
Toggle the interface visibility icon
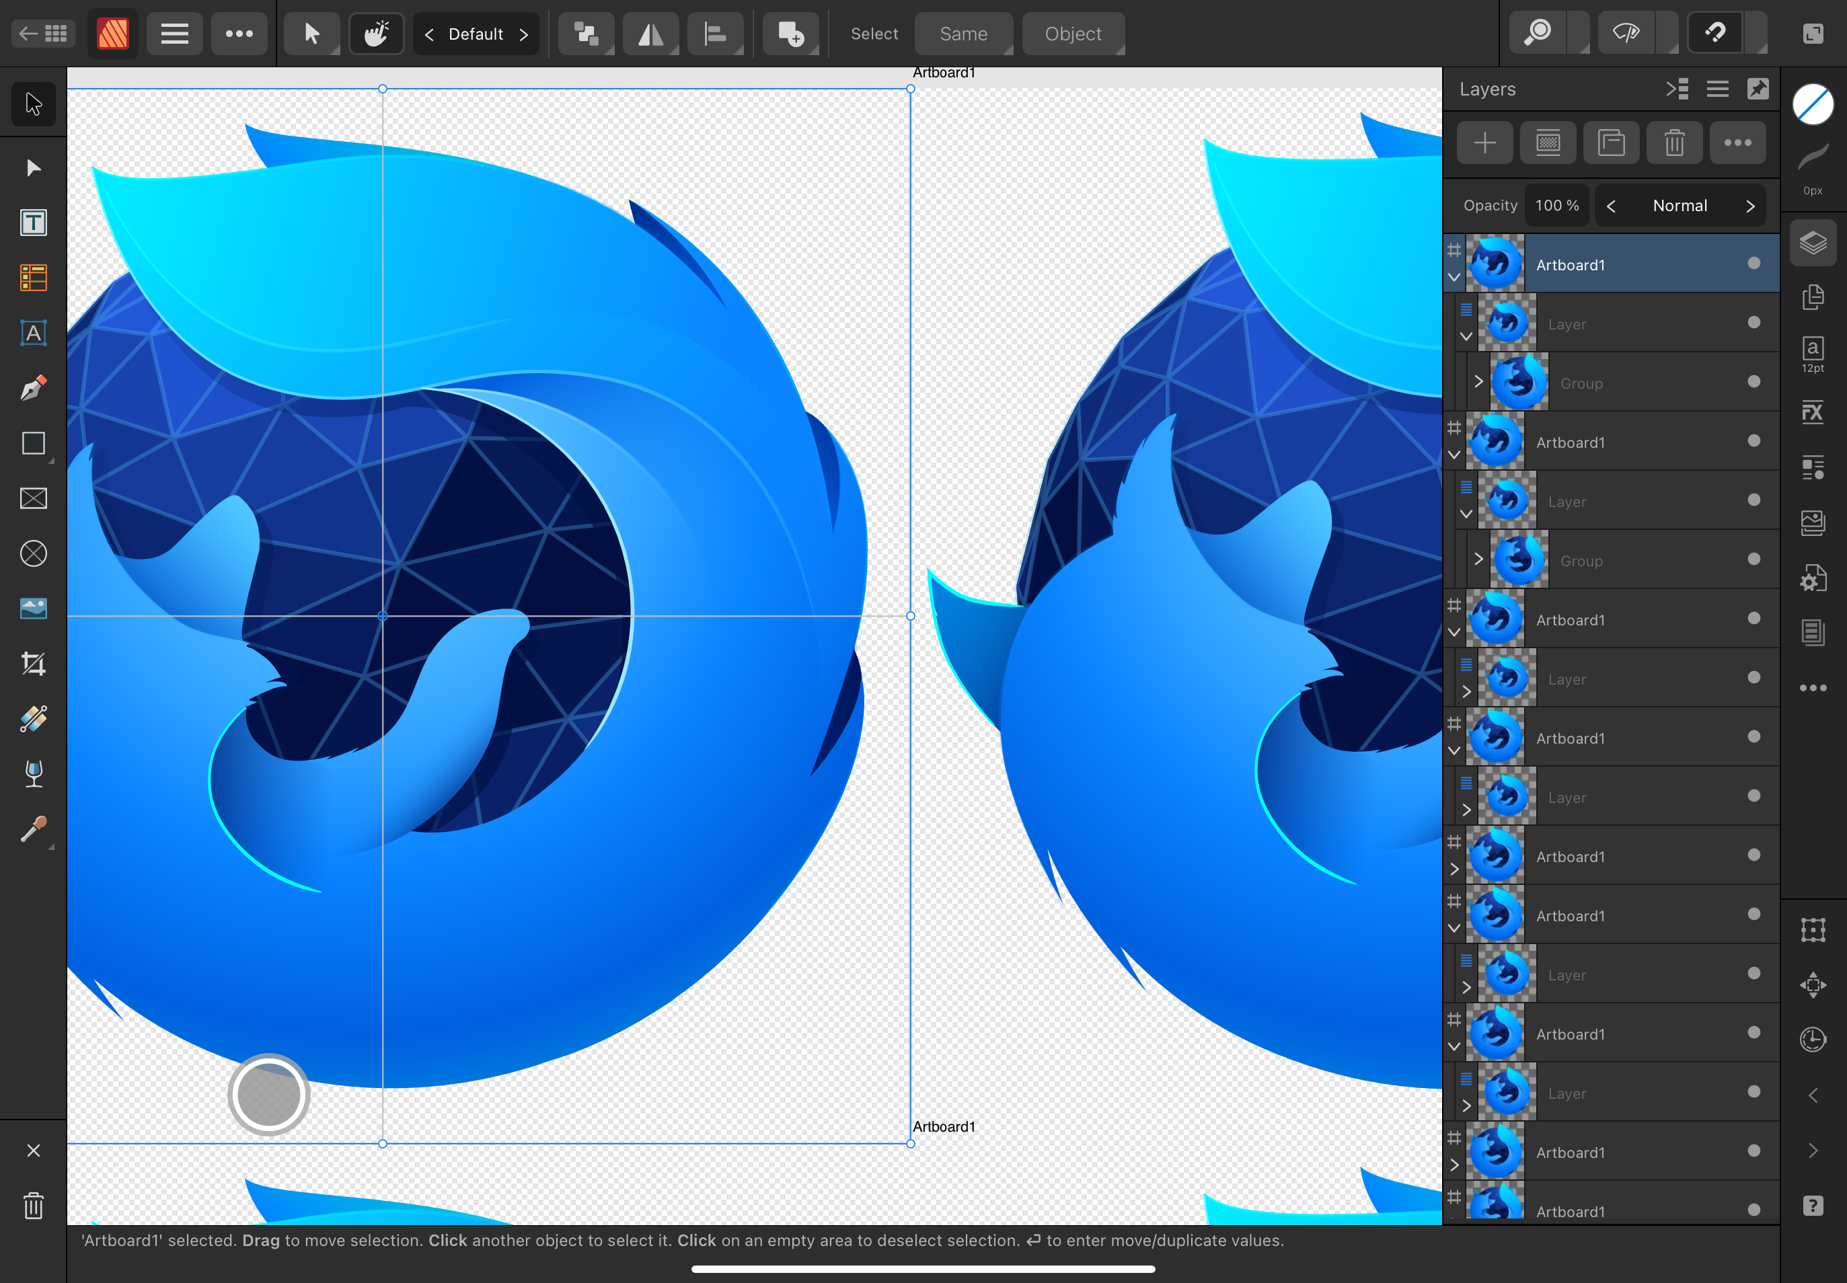(x=1813, y=34)
